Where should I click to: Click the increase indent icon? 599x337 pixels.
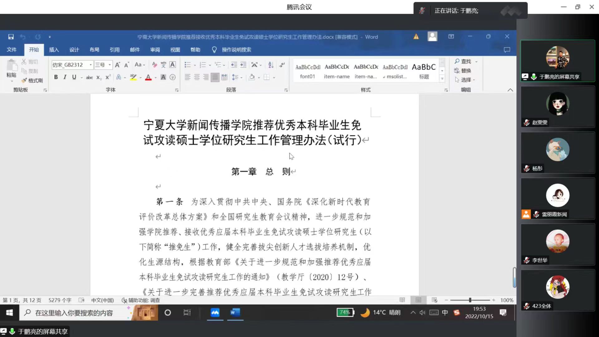click(243, 65)
